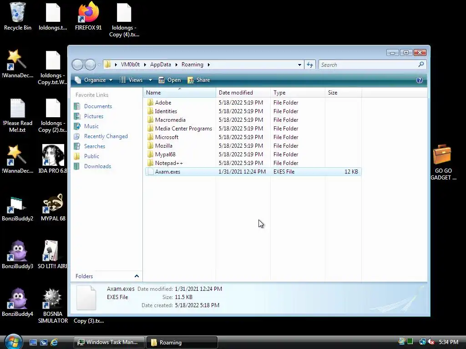Click the muted volume tray icon
The width and height of the screenshot is (466, 349).
click(x=431, y=342)
